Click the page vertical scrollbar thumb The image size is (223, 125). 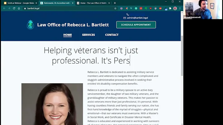(182, 56)
